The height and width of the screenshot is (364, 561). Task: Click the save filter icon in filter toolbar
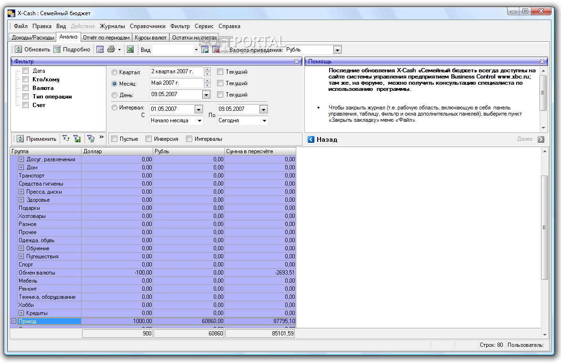(77, 139)
